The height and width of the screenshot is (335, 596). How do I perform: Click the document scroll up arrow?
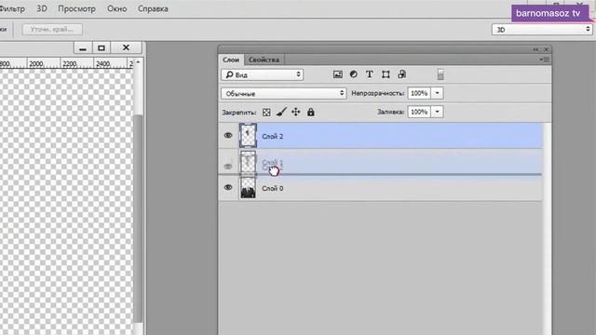coord(138,62)
